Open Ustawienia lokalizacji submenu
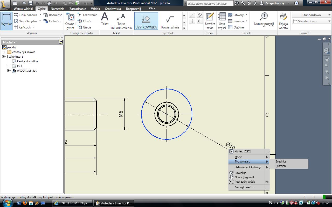This screenshot has height=207, width=332. point(249,167)
